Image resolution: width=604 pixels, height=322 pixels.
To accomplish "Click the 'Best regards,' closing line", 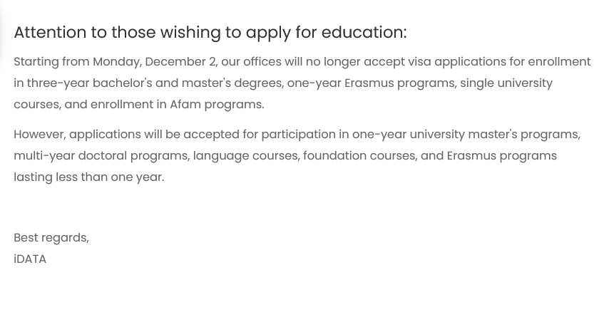I will coord(51,238).
